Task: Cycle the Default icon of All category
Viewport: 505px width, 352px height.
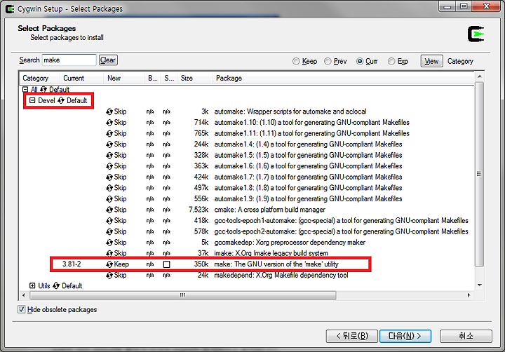Action: coord(43,90)
